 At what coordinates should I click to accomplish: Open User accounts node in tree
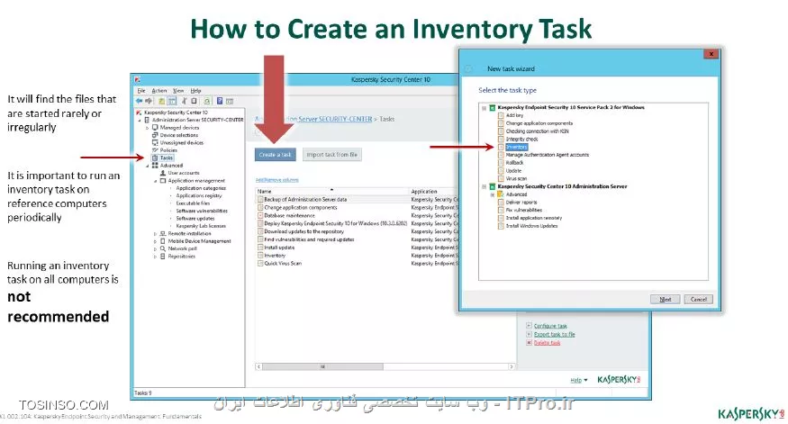(184, 173)
